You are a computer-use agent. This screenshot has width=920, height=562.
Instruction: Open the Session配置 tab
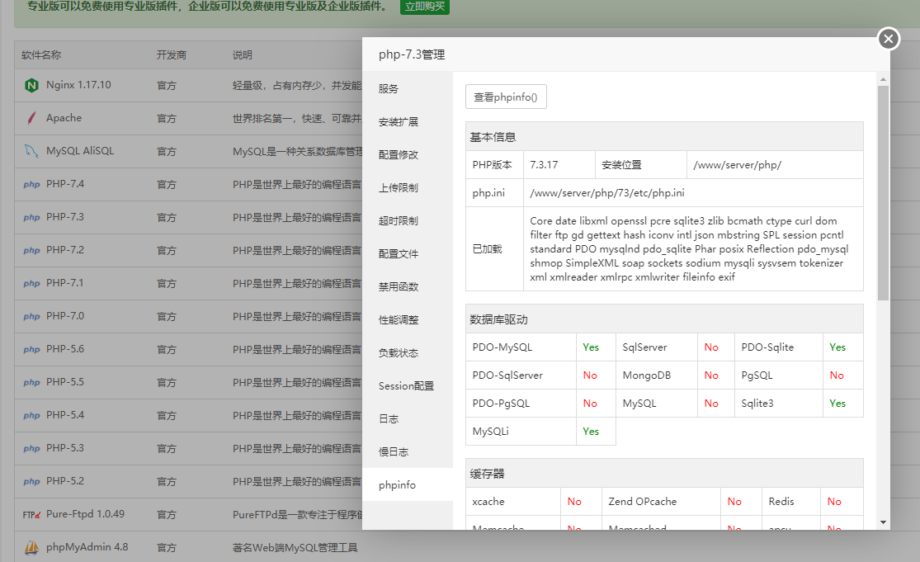[x=408, y=385]
